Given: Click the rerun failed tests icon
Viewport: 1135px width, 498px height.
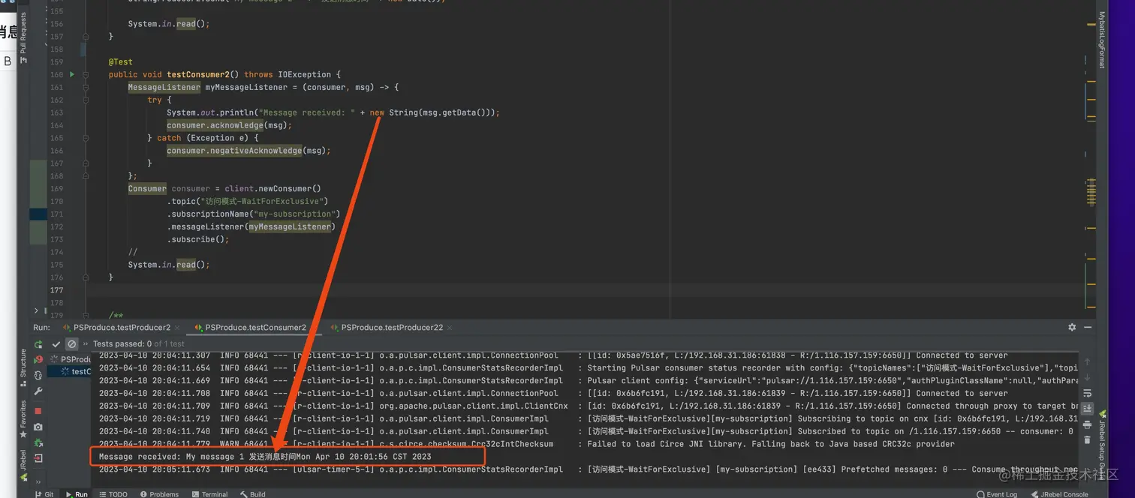Looking at the screenshot, I should pos(38,360).
